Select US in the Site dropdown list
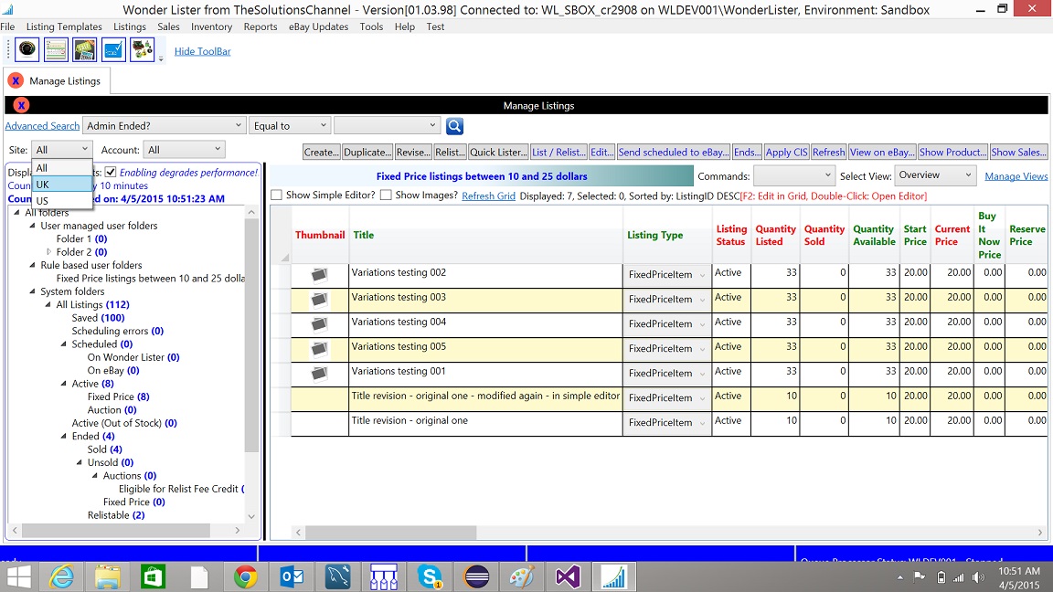The height and width of the screenshot is (592, 1053). coord(62,201)
